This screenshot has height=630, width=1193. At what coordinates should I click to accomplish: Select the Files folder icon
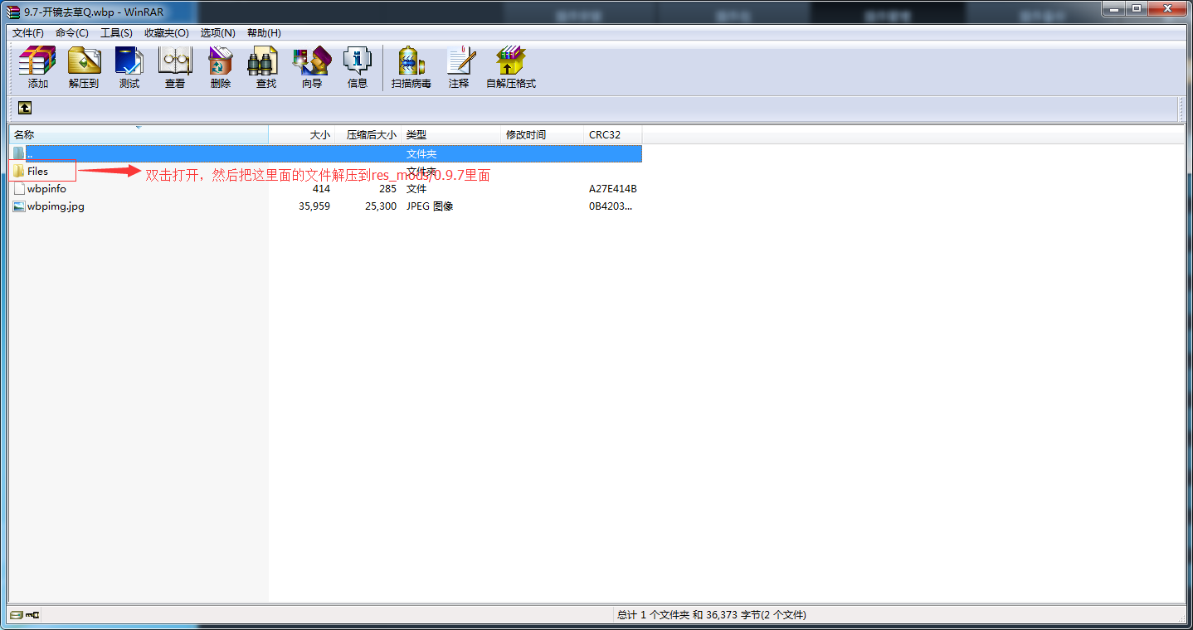pyautogui.click(x=19, y=171)
